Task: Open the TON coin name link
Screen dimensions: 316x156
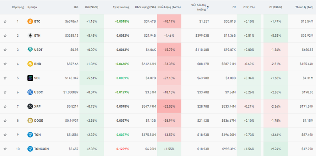Action: point(37,135)
